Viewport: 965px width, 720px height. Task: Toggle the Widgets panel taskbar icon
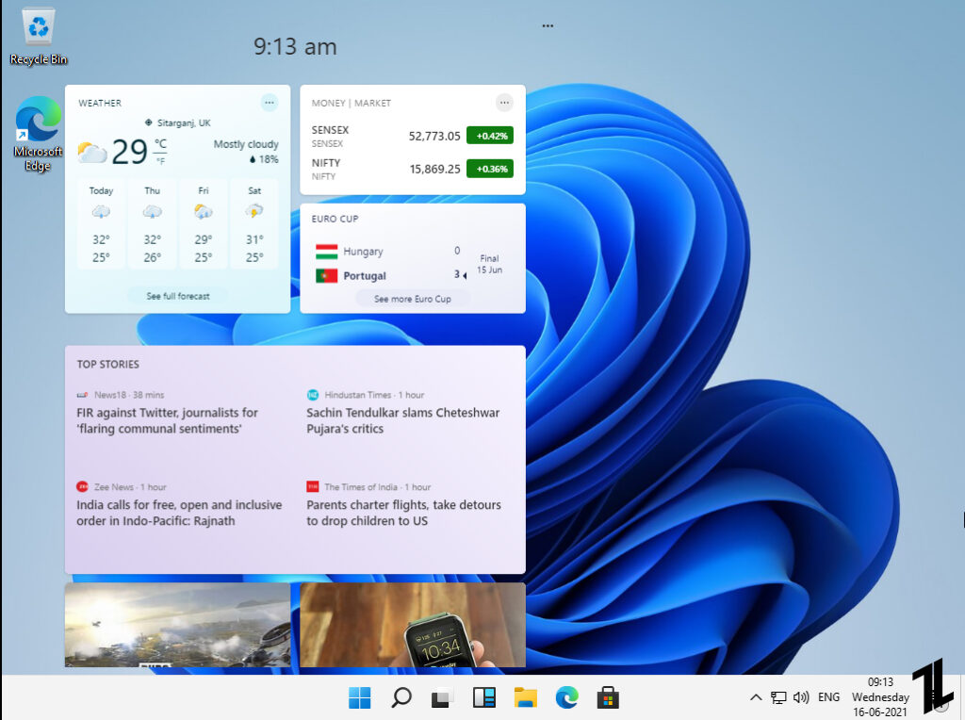[x=483, y=697]
